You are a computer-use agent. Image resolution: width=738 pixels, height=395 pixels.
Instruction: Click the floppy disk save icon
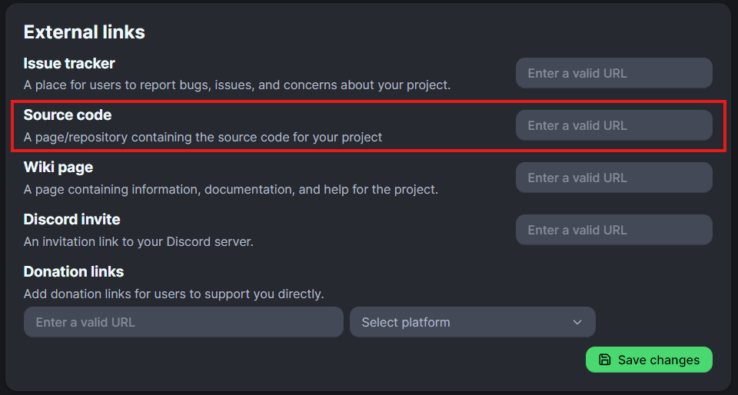coord(605,360)
